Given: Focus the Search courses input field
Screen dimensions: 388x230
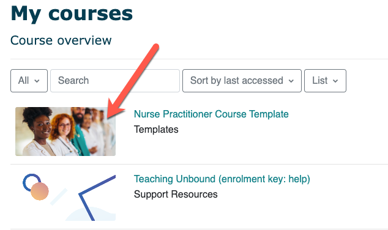Looking at the screenshot, I should [115, 81].
